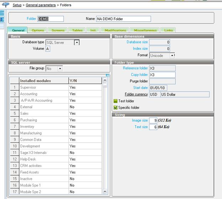Image resolution: width=222 pixels, height=199 pixels.
Task: Click the Setup breadcrumb link
Action: 17,5
